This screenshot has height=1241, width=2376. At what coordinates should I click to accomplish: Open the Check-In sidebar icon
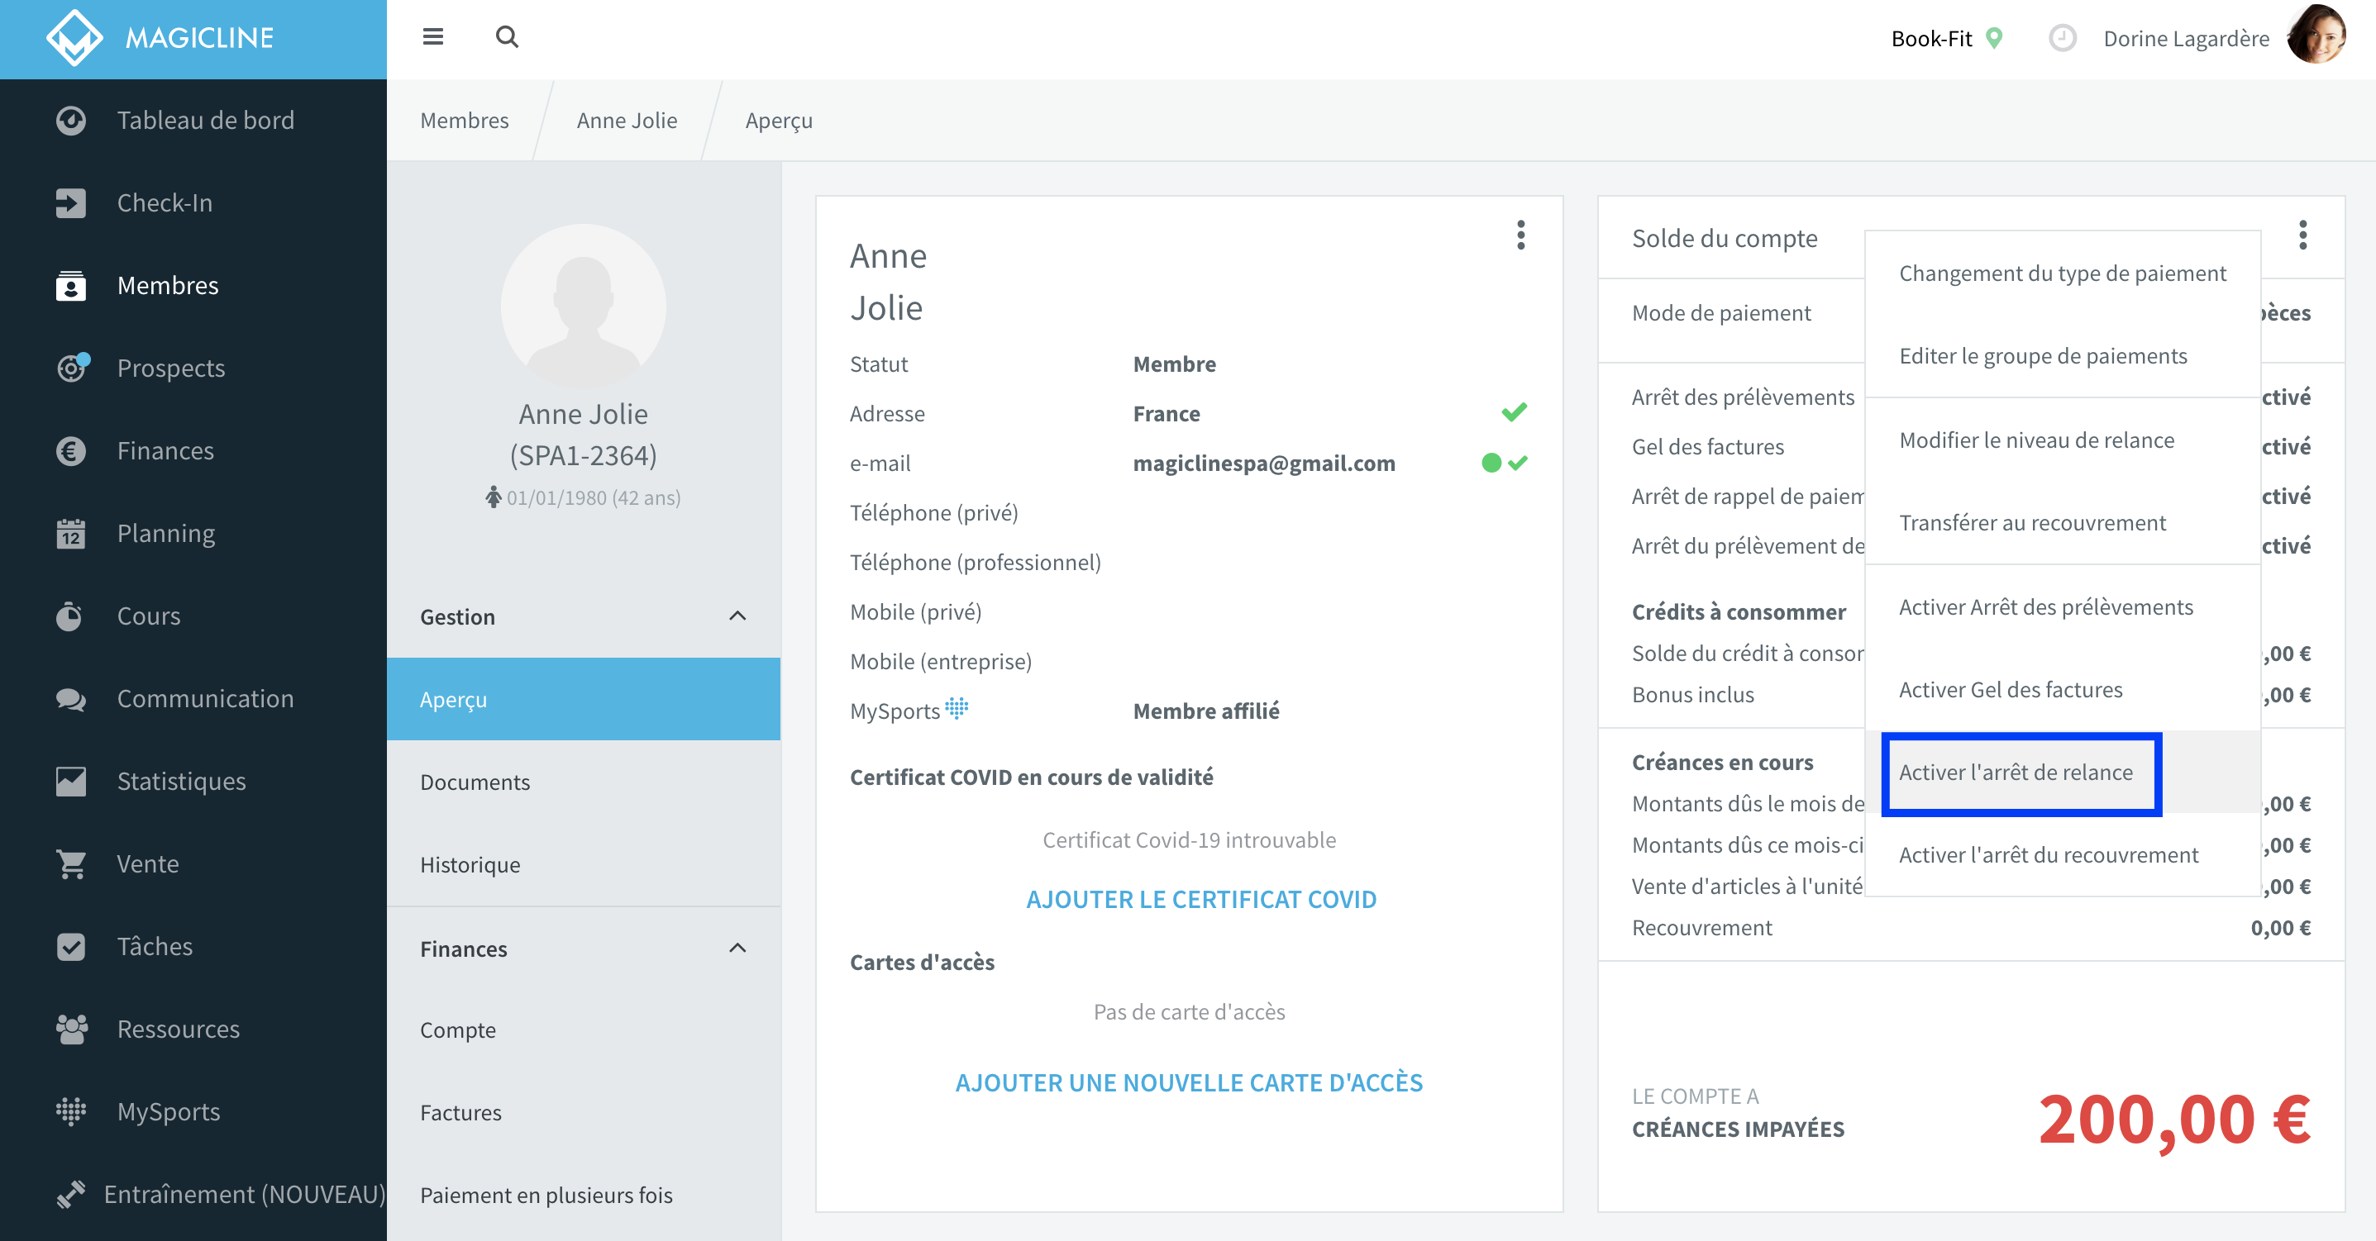coord(71,202)
